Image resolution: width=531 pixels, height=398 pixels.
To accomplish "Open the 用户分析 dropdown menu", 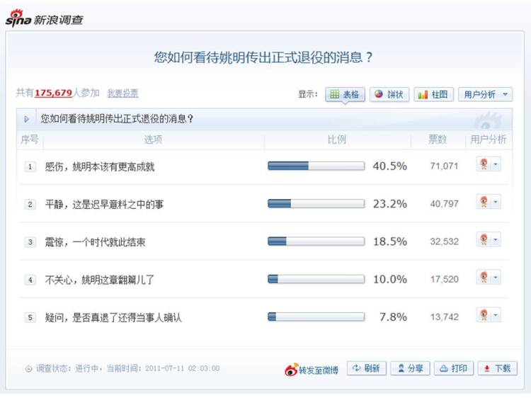I will [486, 94].
